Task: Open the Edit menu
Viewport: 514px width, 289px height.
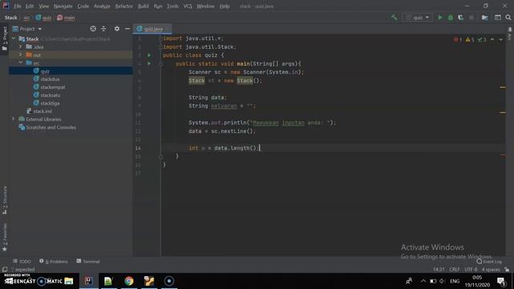Action: click(30, 6)
